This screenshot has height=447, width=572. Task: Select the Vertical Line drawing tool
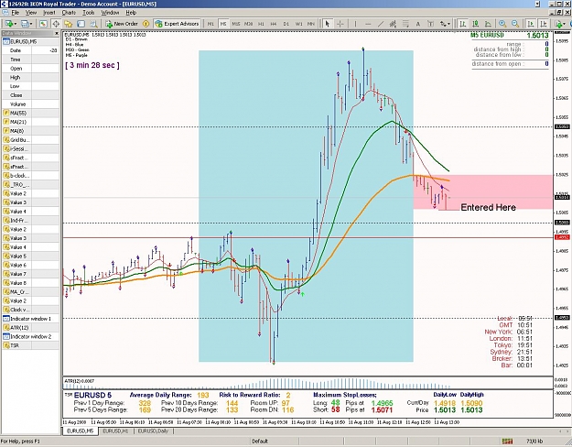click(355, 24)
